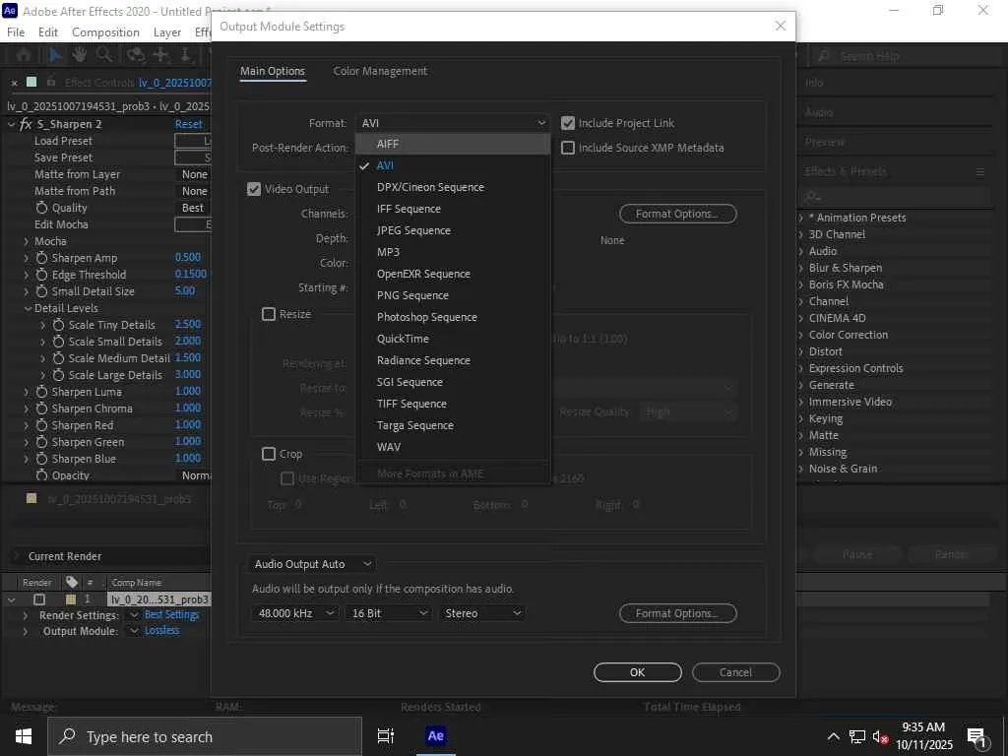Screen dimensions: 1008x756
Task: Toggle stopwatch for Sharpen Amp
Action: [x=41, y=258]
